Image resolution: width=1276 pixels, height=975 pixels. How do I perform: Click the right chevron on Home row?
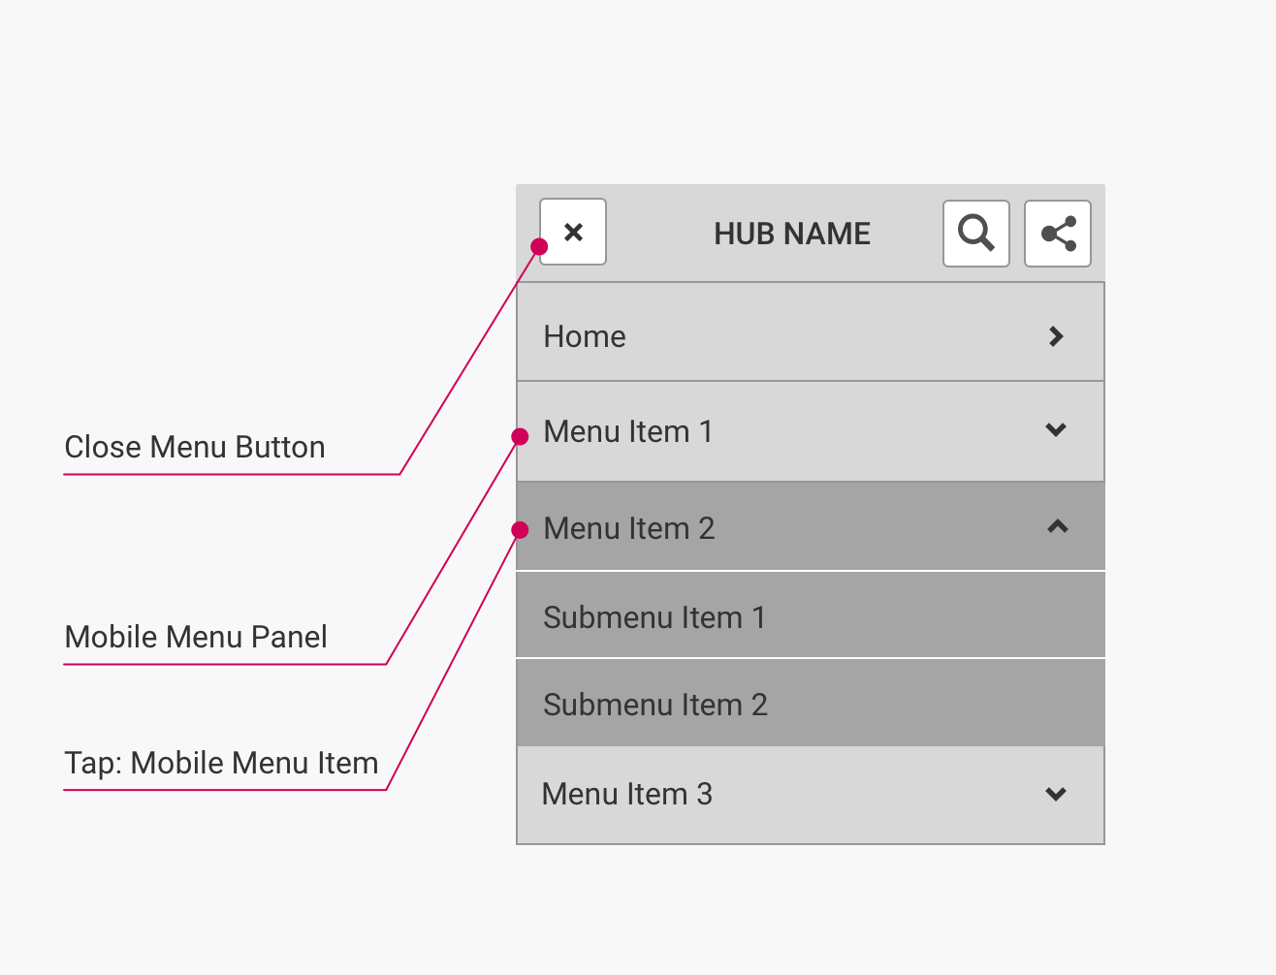tap(1057, 336)
